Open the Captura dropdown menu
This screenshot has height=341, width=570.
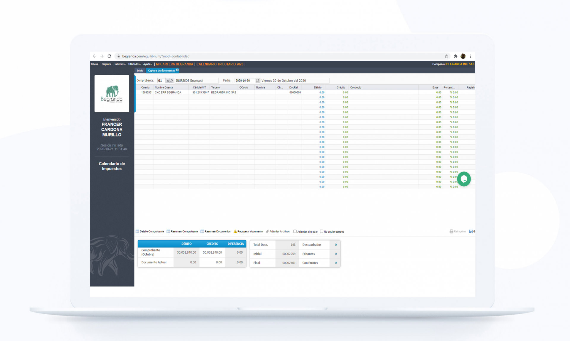107,64
